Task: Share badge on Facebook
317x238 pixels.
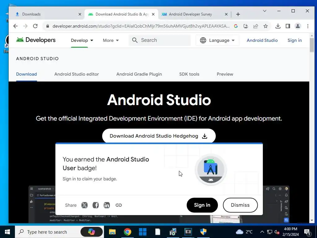Action: pyautogui.click(x=96, y=205)
